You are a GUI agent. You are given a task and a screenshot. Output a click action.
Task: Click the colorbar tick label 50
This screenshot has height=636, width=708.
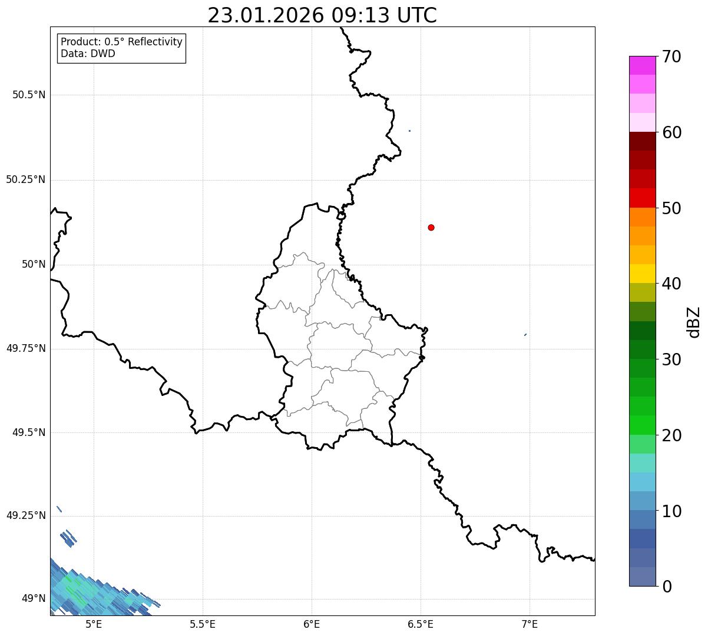(671, 208)
